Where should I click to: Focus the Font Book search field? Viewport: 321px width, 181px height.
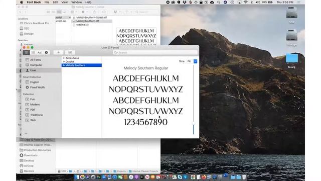tap(155, 52)
